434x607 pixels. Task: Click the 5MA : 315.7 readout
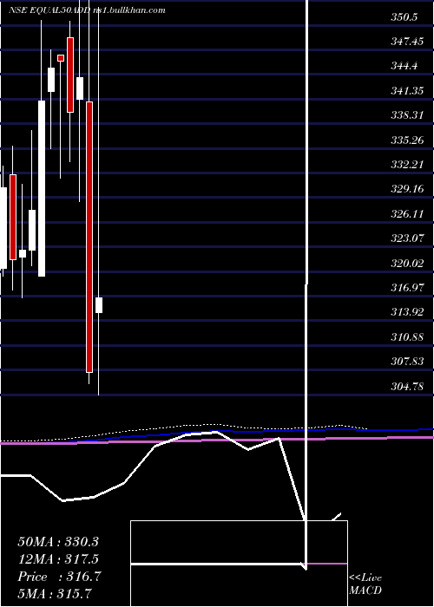pyautogui.click(x=55, y=593)
